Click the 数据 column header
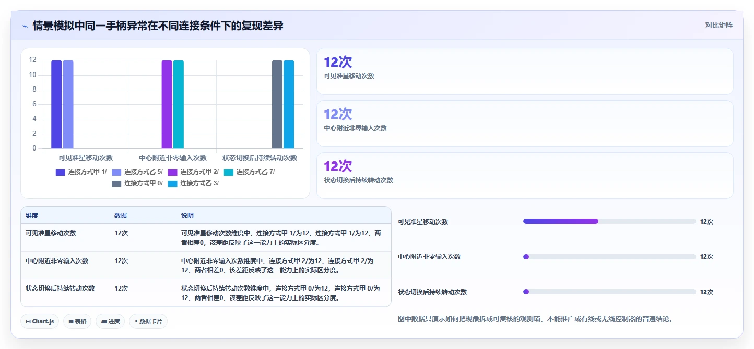754x349 pixels. [x=121, y=216]
